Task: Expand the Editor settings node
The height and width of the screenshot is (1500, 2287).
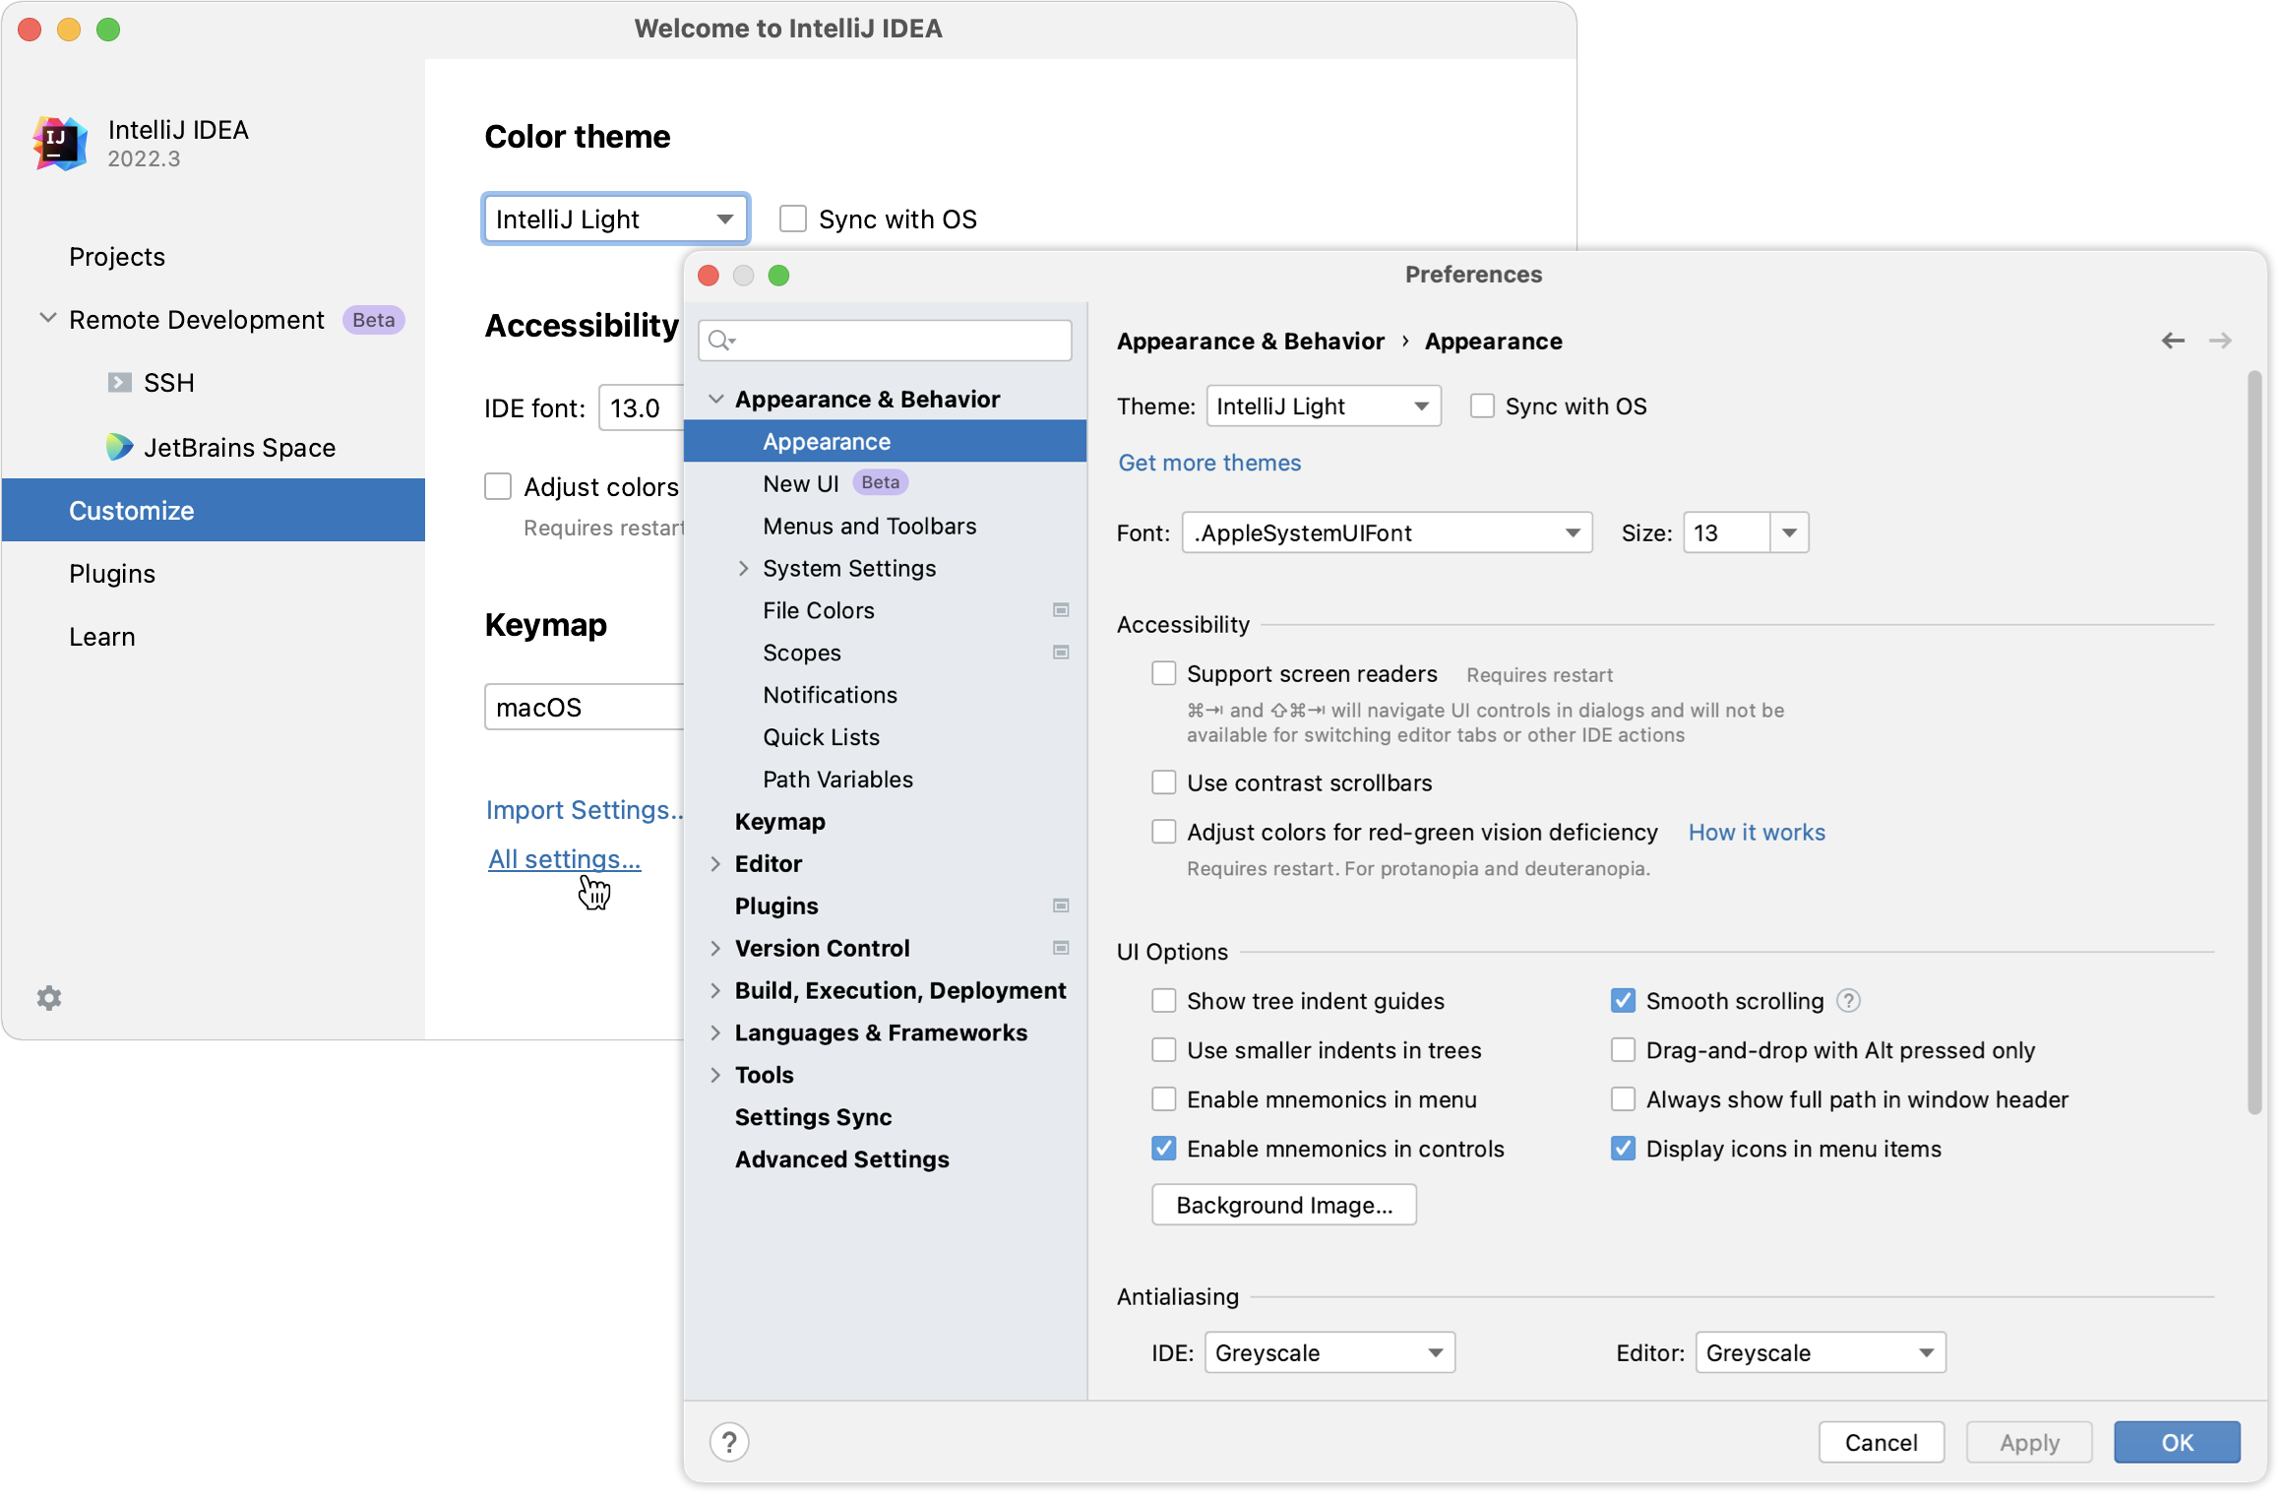Action: tap(715, 863)
